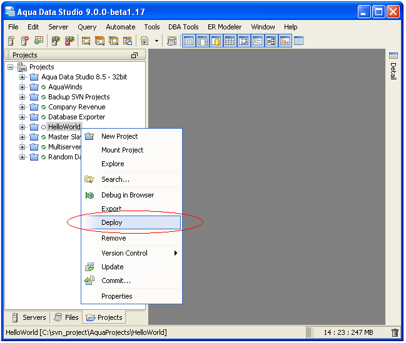Open the dropdown arrow beside the script icon
The image size is (406, 343).
coord(156,41)
